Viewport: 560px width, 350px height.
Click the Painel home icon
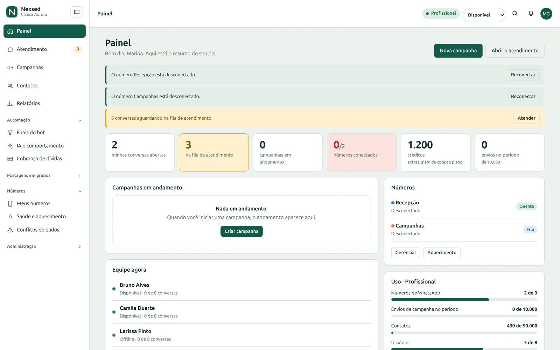click(x=10, y=31)
